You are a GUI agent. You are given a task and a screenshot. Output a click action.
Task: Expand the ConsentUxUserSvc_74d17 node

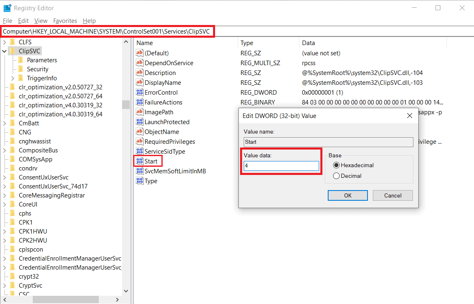tap(4, 186)
